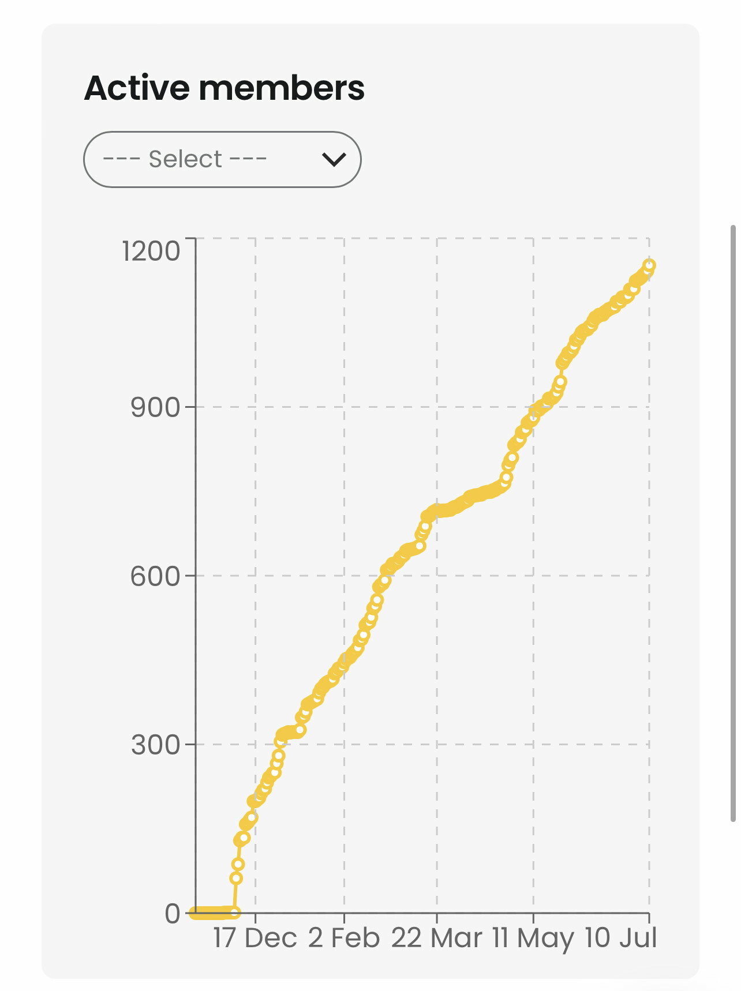Click the 22 Mar x-axis label

pos(436,938)
